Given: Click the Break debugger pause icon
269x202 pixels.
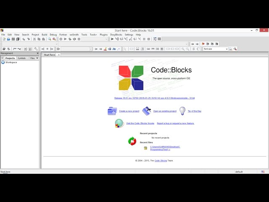Looking at the screenshot, I should 144,39.
